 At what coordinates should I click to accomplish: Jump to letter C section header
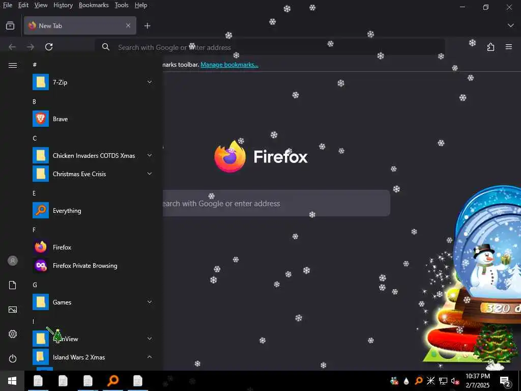click(35, 138)
